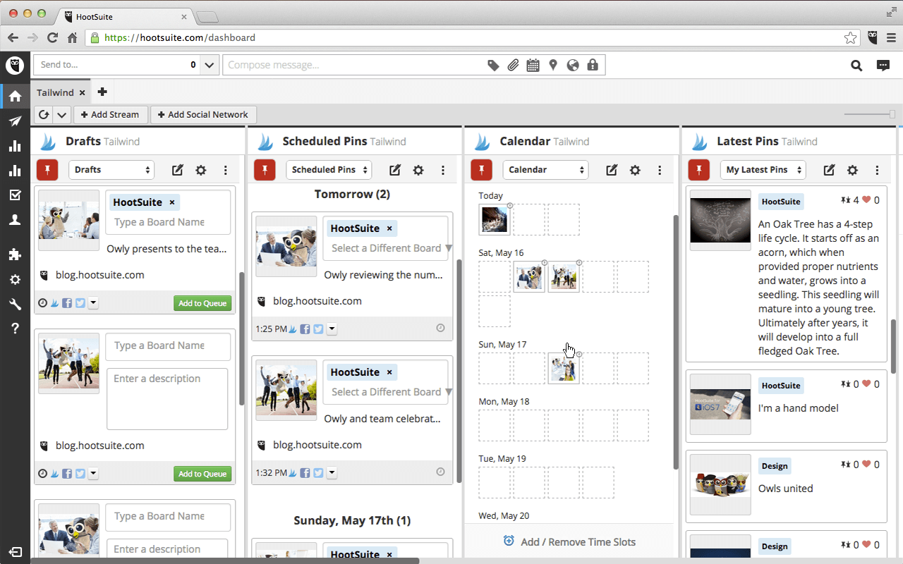Image resolution: width=903 pixels, height=564 pixels.
Task: Remove the HootSuite tag on the scheduled pin
Action: tap(389, 228)
